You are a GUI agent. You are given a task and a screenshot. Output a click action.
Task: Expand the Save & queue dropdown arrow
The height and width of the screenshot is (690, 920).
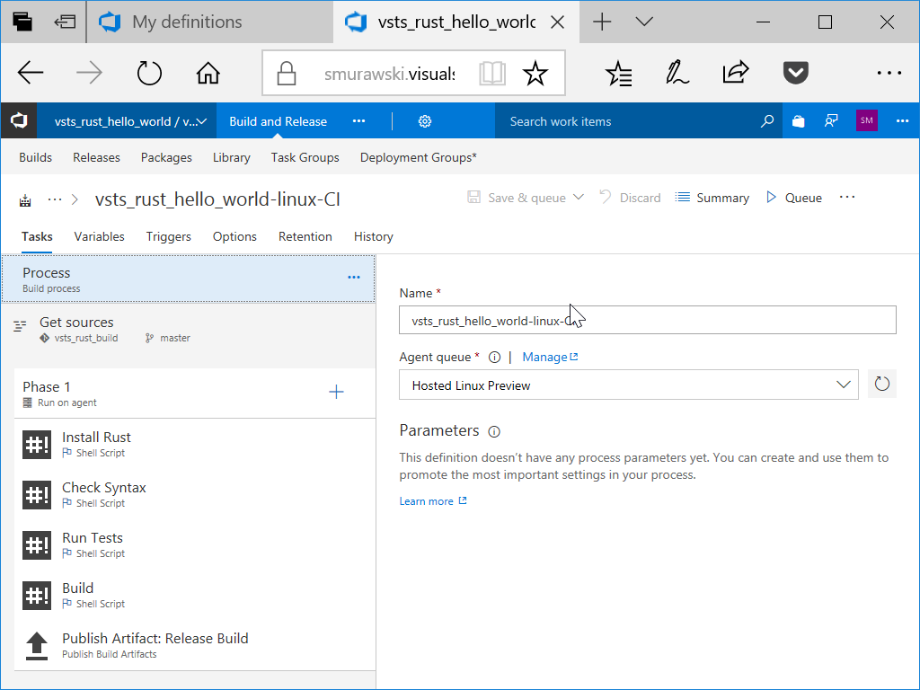pyautogui.click(x=579, y=197)
